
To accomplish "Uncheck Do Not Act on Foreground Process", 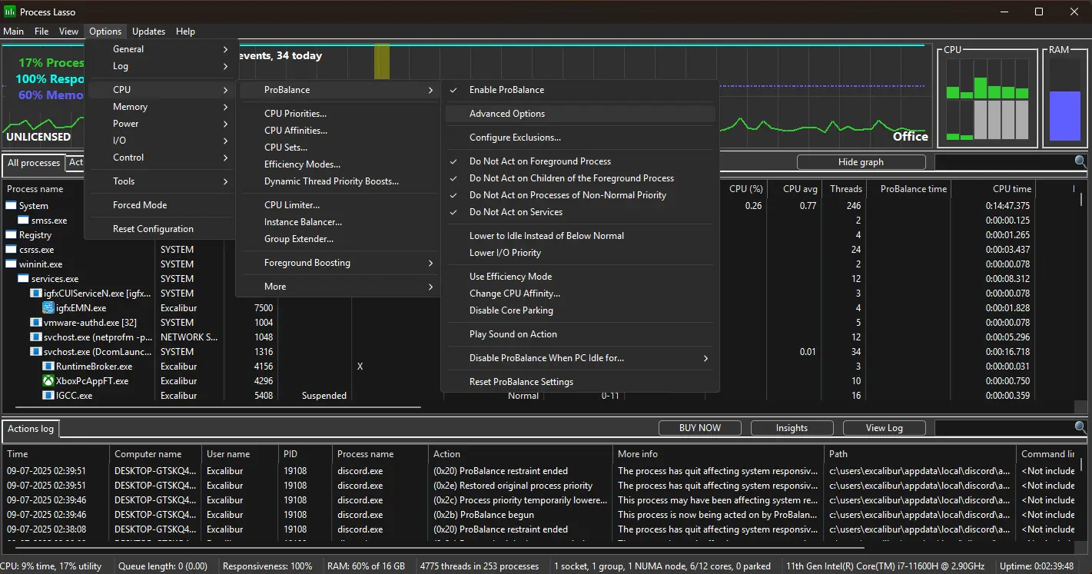I will tap(580, 161).
